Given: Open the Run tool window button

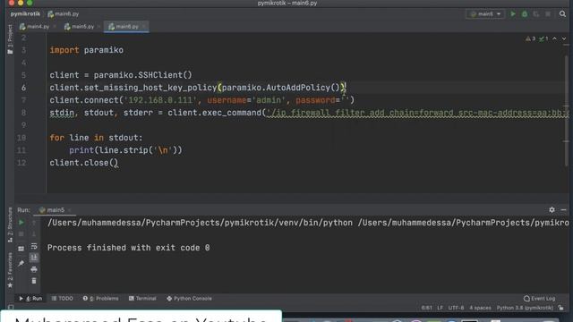Looking at the screenshot, I should pyautogui.click(x=30, y=298).
